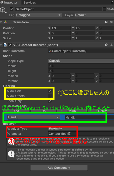Click the Receiver section label
Image resolution: width=114 pixels, height=176 pixels.
pyautogui.click(x=9, y=124)
